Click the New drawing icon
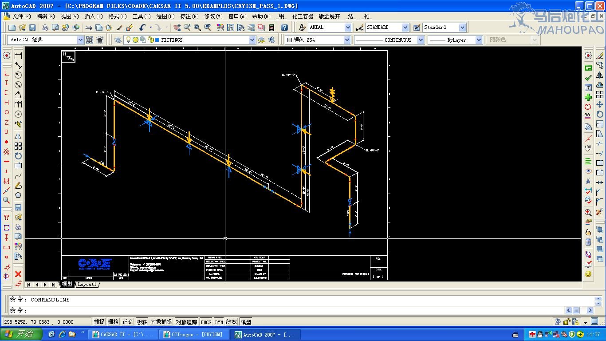The image size is (606, 341). click(x=13, y=28)
